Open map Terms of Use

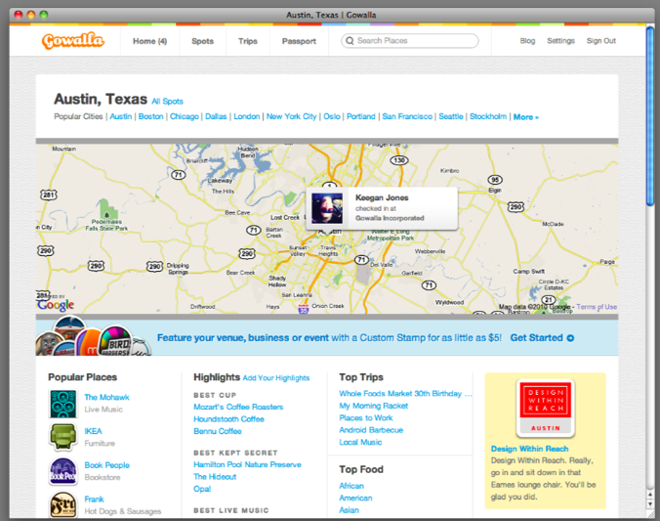[597, 307]
